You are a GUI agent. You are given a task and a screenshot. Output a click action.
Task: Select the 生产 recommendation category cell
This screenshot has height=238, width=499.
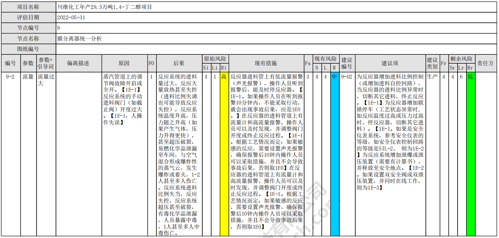pyautogui.click(x=432, y=154)
